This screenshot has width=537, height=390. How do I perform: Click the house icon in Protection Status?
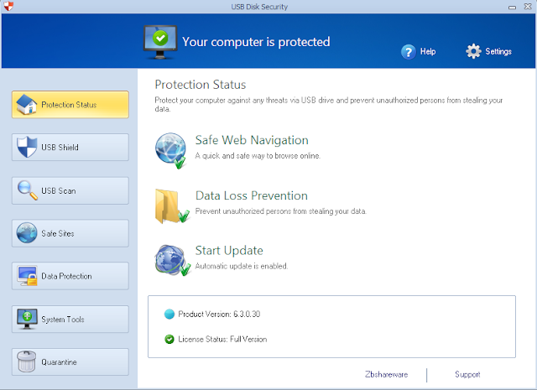click(x=26, y=105)
